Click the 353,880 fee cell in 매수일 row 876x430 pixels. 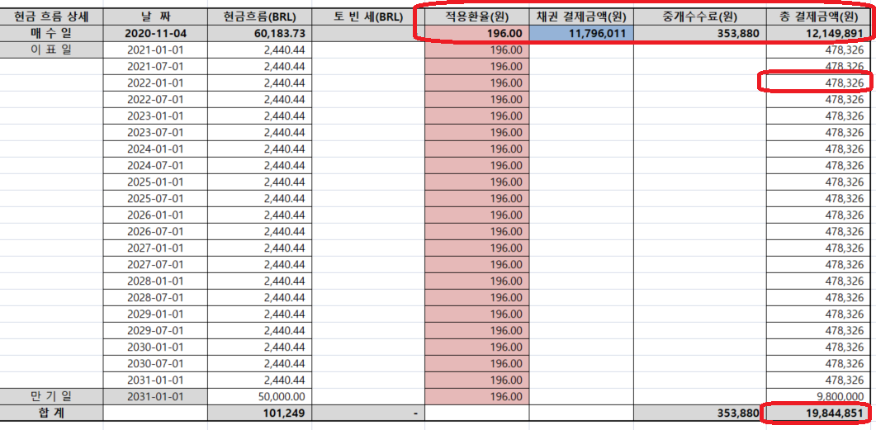(x=700, y=34)
